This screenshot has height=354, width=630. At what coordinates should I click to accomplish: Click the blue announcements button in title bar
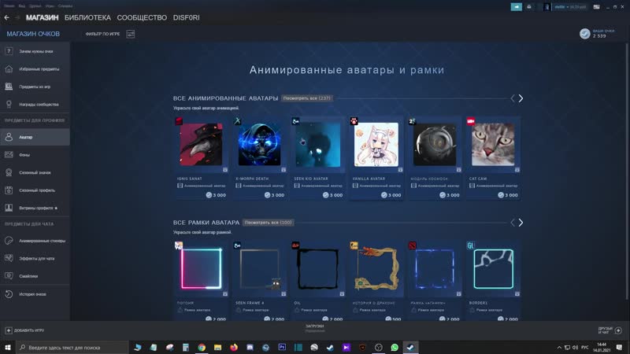(x=517, y=7)
